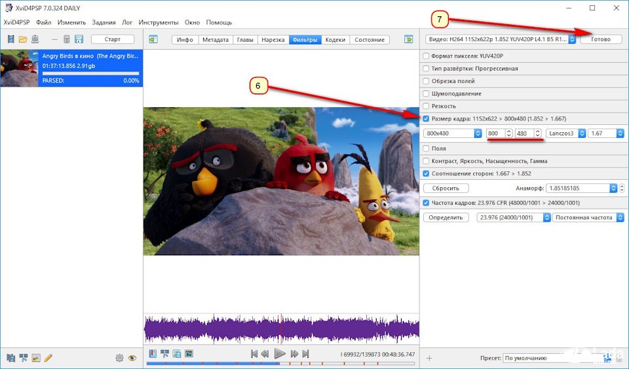Open the Инструменты menu
This screenshot has width=629, height=369.
[x=159, y=22]
